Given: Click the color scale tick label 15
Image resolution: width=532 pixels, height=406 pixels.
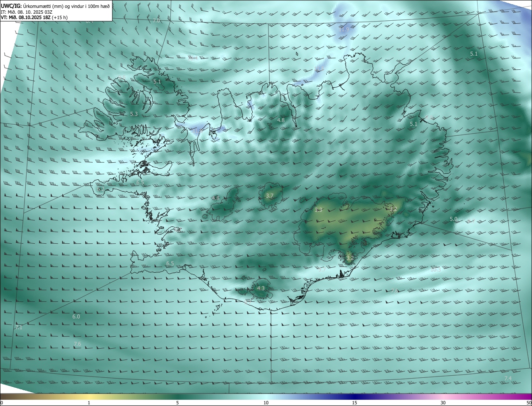Looking at the screenshot, I should [x=355, y=403].
